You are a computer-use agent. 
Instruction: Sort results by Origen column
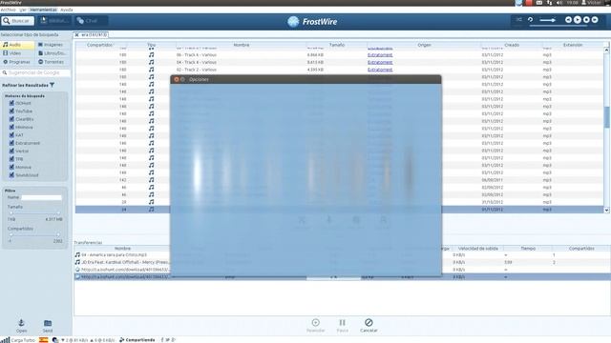tap(424, 45)
